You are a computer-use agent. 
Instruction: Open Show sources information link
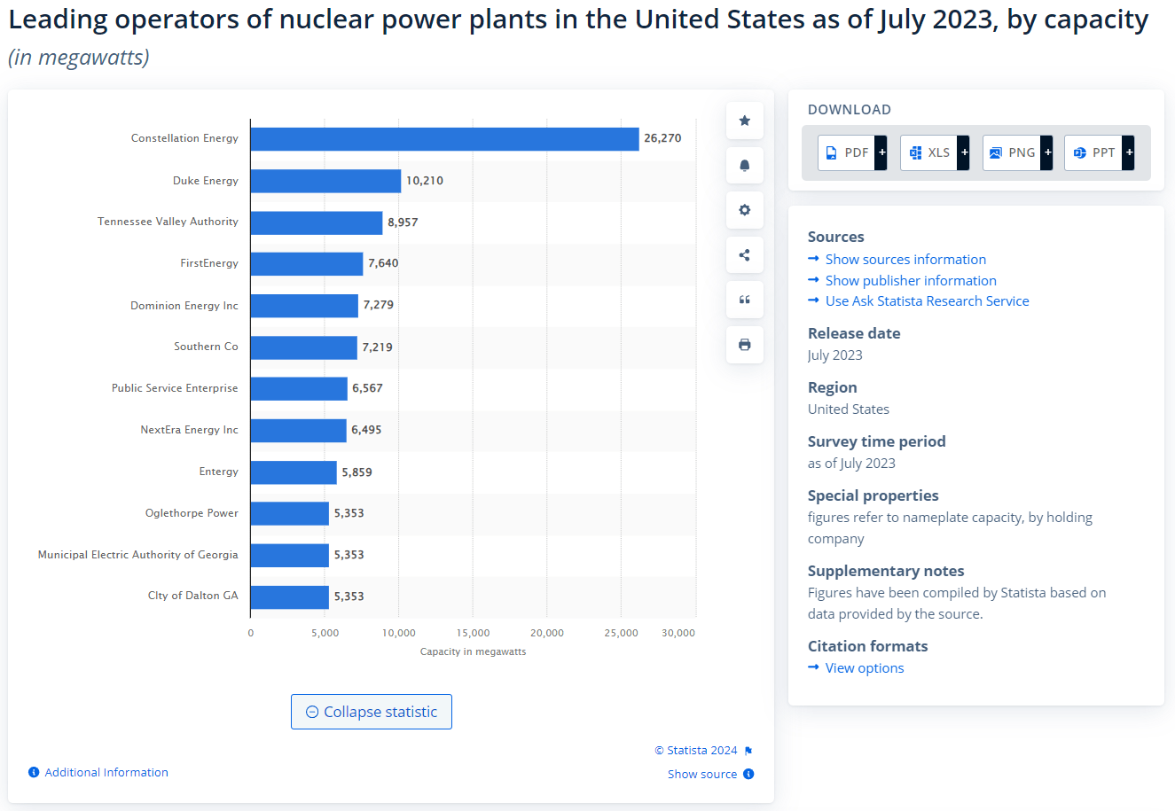click(x=905, y=259)
